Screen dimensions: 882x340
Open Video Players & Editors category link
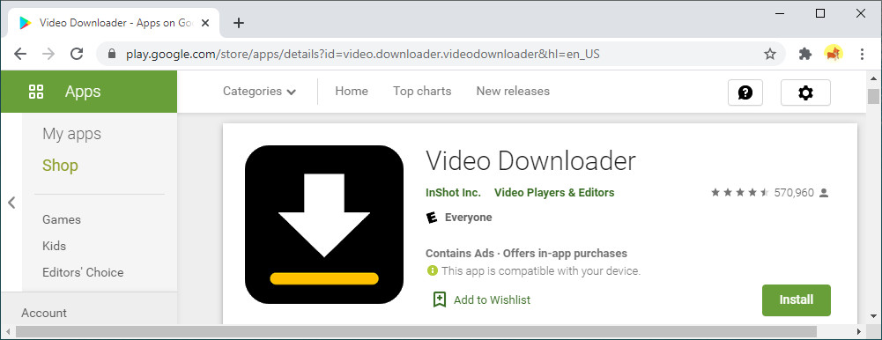(554, 193)
